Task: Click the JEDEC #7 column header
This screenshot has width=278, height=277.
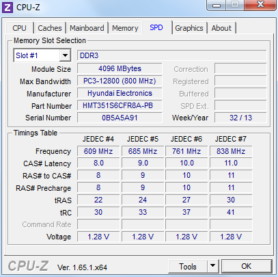Action: (231, 139)
